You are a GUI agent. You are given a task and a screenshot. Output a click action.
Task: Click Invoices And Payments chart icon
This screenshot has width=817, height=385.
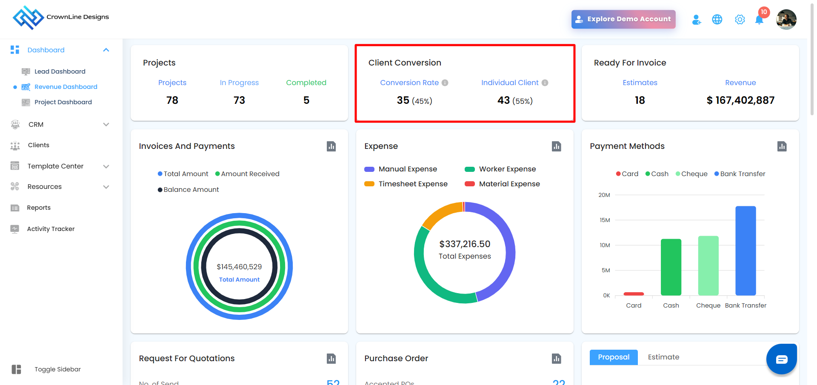pyautogui.click(x=331, y=146)
